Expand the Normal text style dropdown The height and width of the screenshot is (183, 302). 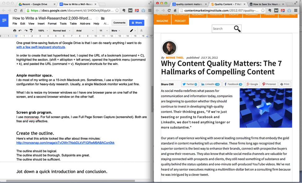click(61, 31)
